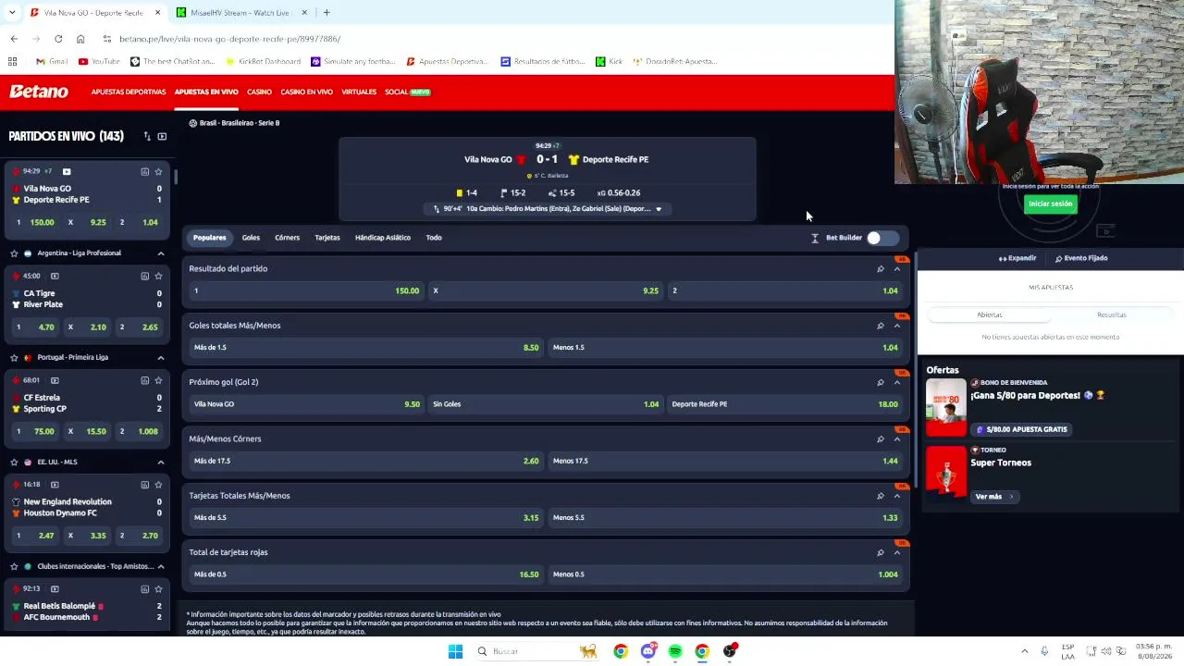Favorite the Vila Nova GO match with its star
This screenshot has width=1184, height=666.
(x=159, y=171)
